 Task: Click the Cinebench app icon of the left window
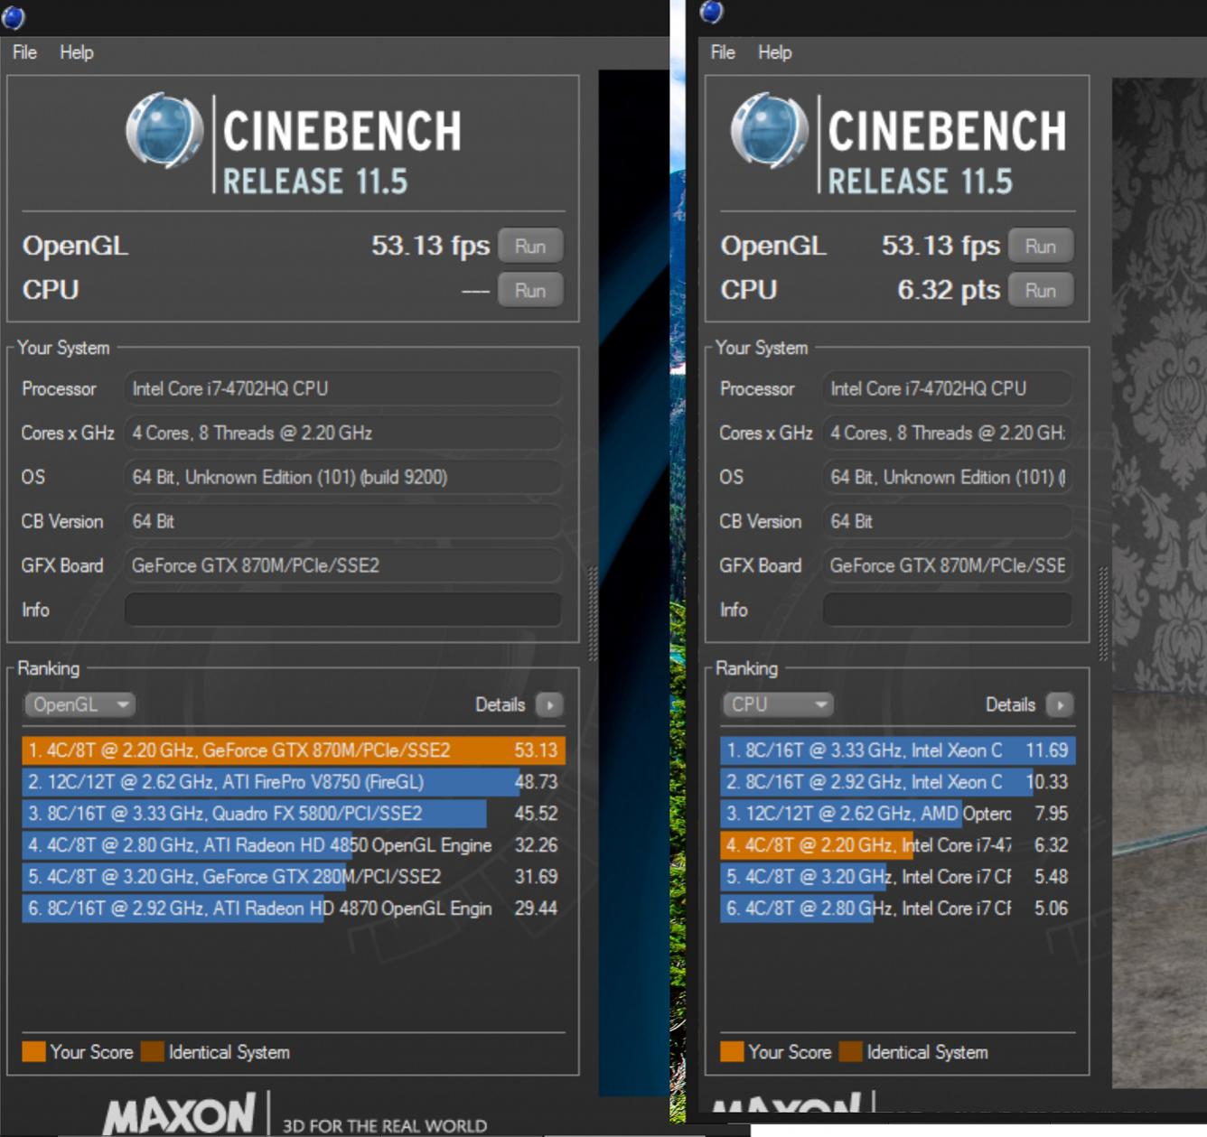(14, 16)
